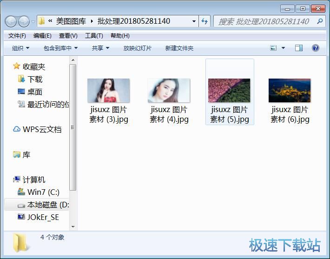Click navigation pane scroll up arrow
Image resolution: width=330 pixels, height=259 pixels.
73,60
